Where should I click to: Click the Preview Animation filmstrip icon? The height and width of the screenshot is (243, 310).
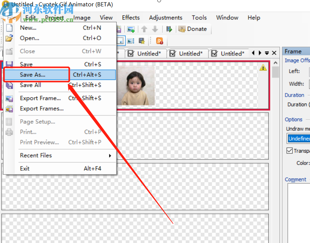pyautogui.click(x=169, y=29)
